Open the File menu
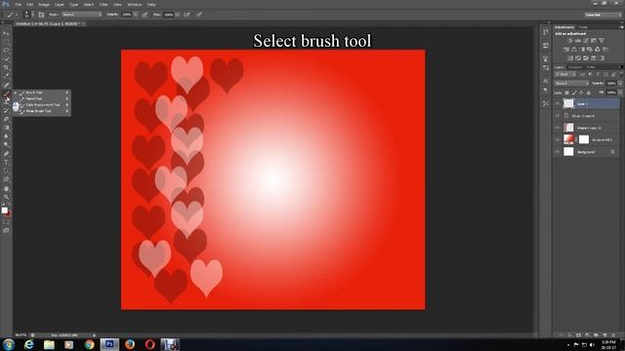This screenshot has height=351, width=625. click(x=18, y=5)
